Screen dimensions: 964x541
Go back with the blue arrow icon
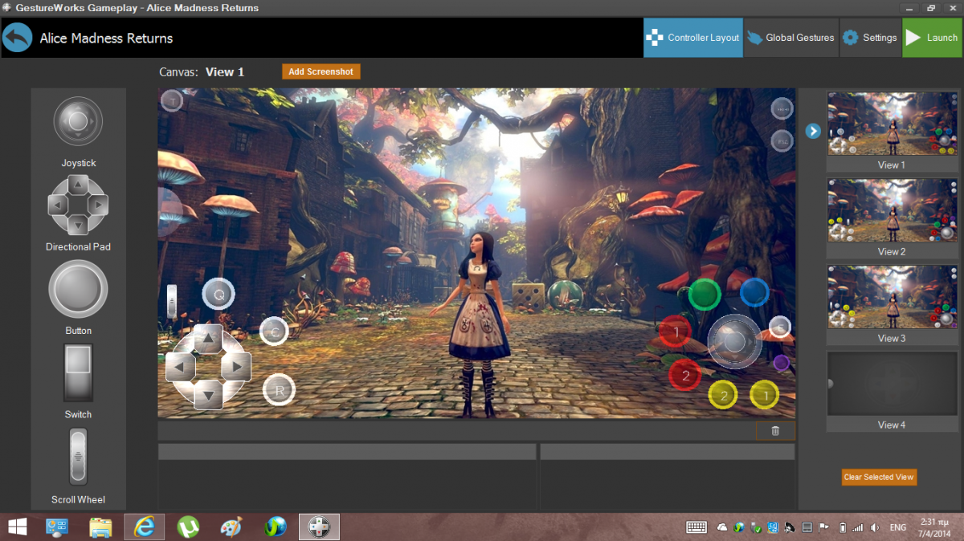click(17, 38)
